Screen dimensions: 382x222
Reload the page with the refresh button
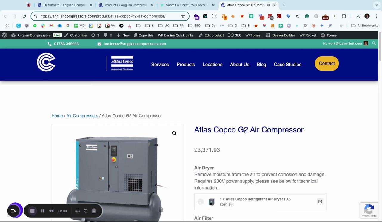coord(24,16)
